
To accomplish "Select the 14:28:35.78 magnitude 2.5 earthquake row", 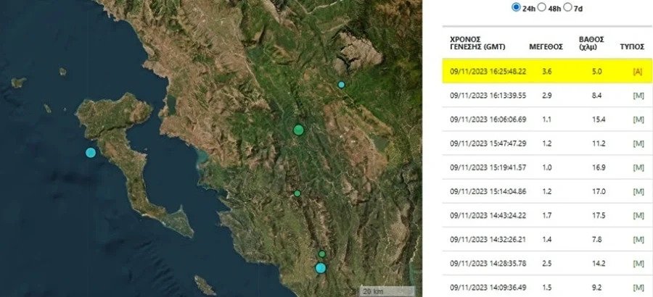I will (544, 263).
